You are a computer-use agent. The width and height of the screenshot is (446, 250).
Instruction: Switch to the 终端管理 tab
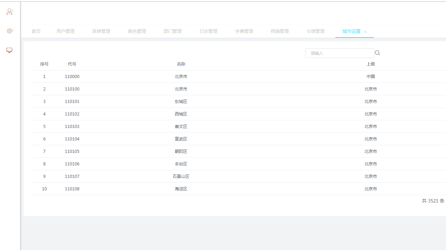click(x=280, y=31)
